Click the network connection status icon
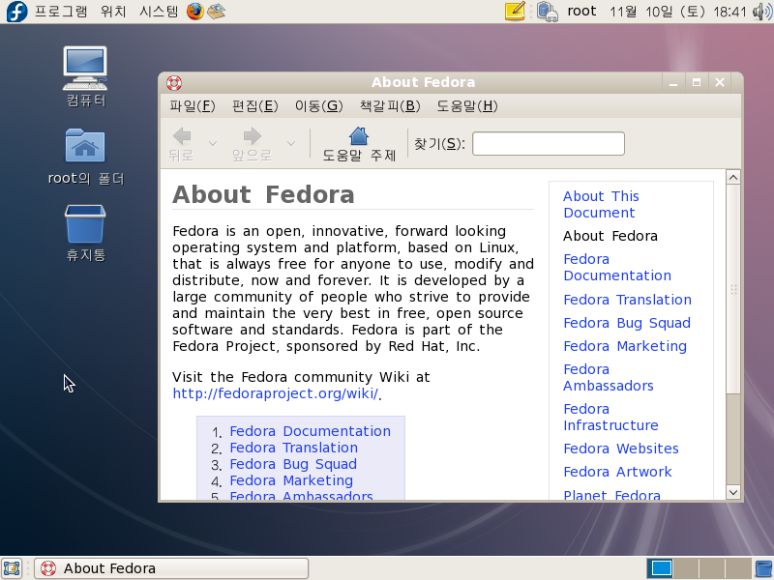The width and height of the screenshot is (774, 580). point(547,12)
